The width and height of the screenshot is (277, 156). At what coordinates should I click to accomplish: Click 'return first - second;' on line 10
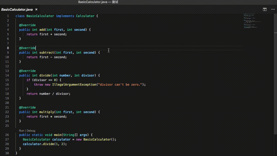coord(47,57)
